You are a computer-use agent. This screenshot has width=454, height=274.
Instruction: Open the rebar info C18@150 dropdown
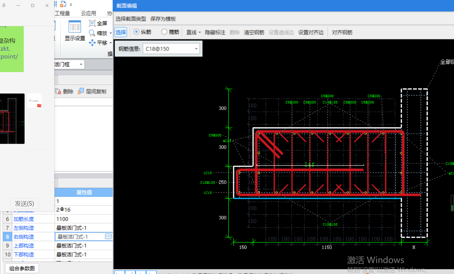[196, 49]
